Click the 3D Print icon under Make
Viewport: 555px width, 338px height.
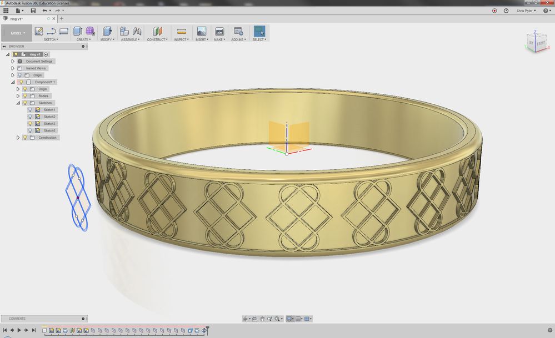(219, 32)
